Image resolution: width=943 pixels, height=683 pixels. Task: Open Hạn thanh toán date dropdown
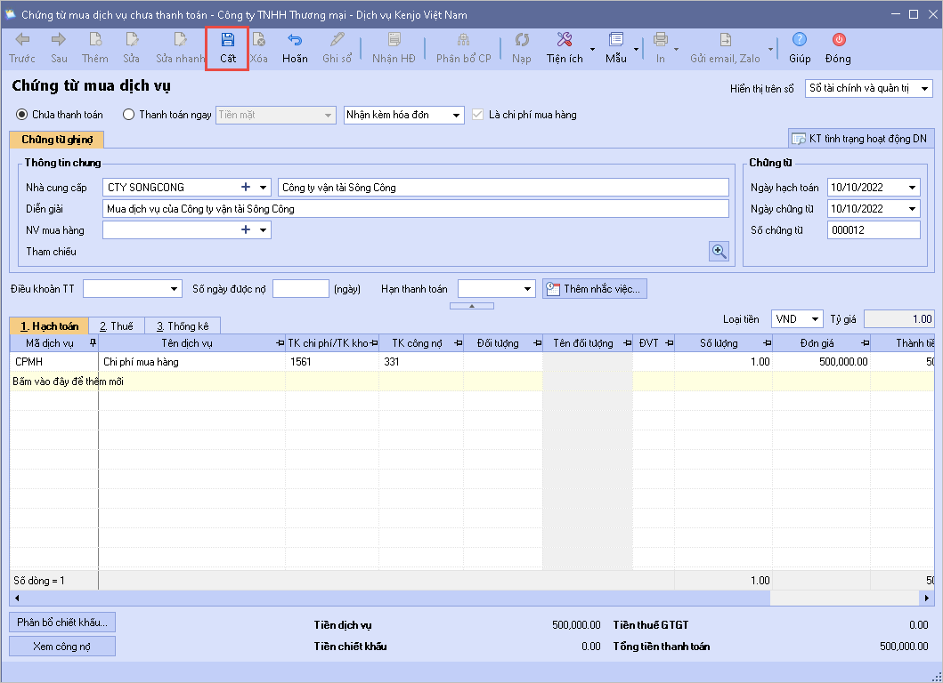[x=527, y=289]
